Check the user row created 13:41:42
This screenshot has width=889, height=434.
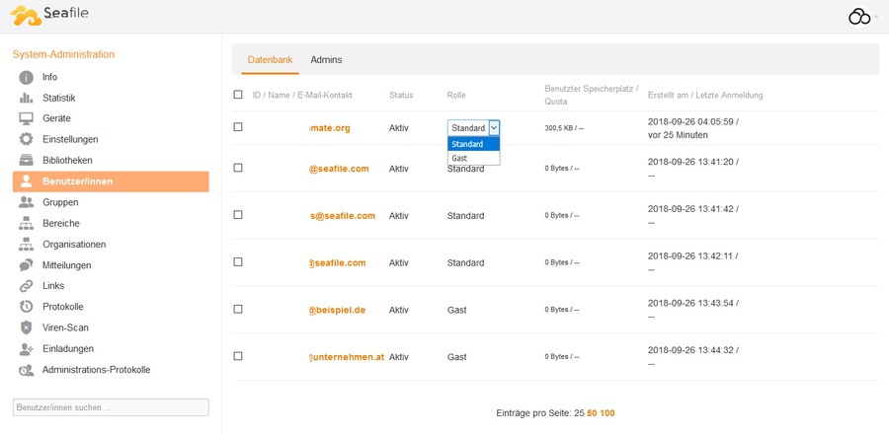[x=238, y=215]
